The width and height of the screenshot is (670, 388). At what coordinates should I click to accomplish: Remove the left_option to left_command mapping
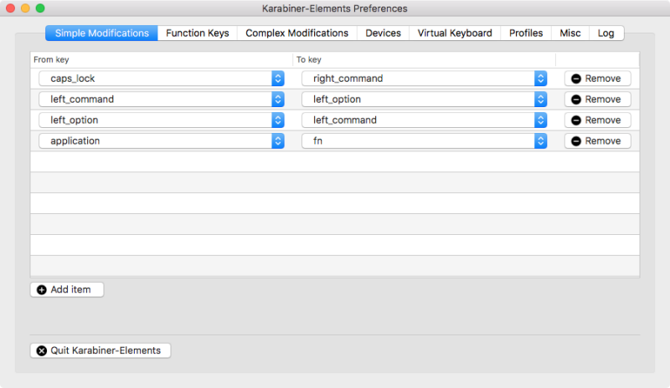click(x=597, y=120)
